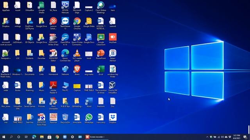Open the Microsoft Edge desktop shortcut
Image resolution: width=250 pixels, height=140 pixels.
(77, 7)
